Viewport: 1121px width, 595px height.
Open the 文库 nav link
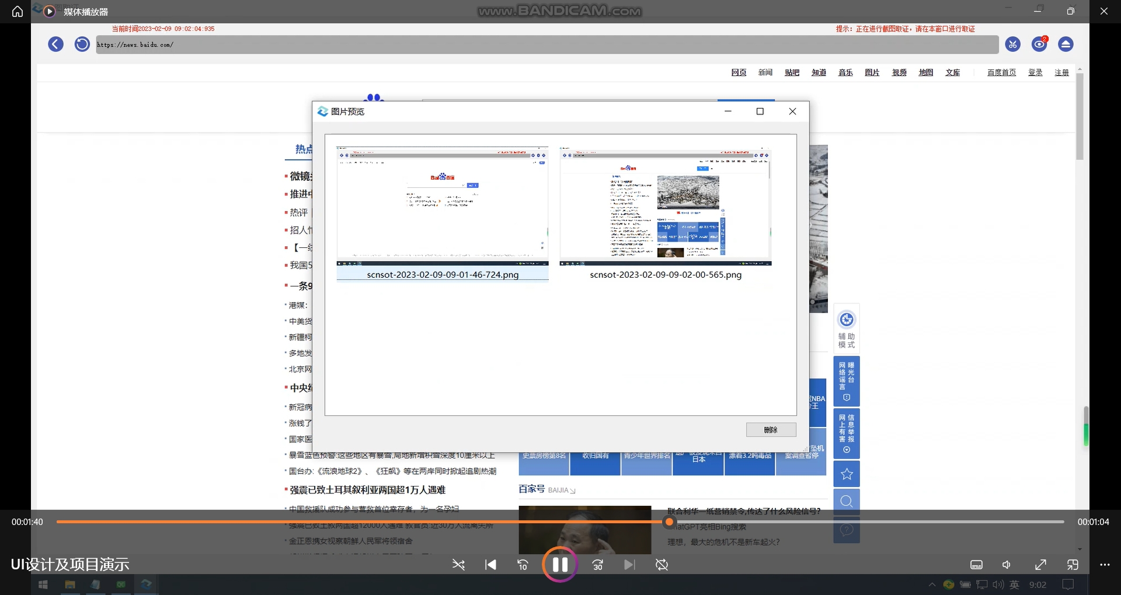(953, 72)
